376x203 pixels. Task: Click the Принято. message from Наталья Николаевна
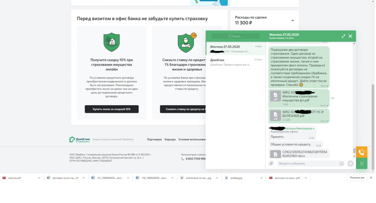click(278, 137)
